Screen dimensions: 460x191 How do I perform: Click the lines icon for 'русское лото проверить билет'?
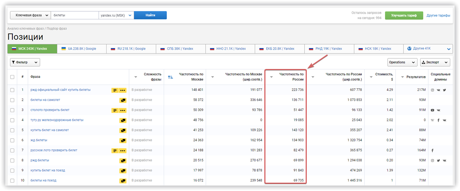click(x=115, y=150)
